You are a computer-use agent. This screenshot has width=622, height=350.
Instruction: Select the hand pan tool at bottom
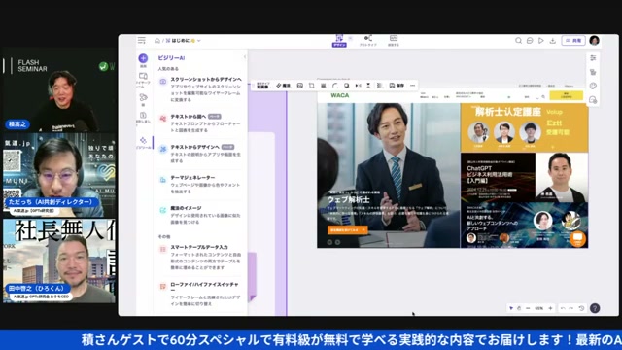pyautogui.click(x=519, y=308)
